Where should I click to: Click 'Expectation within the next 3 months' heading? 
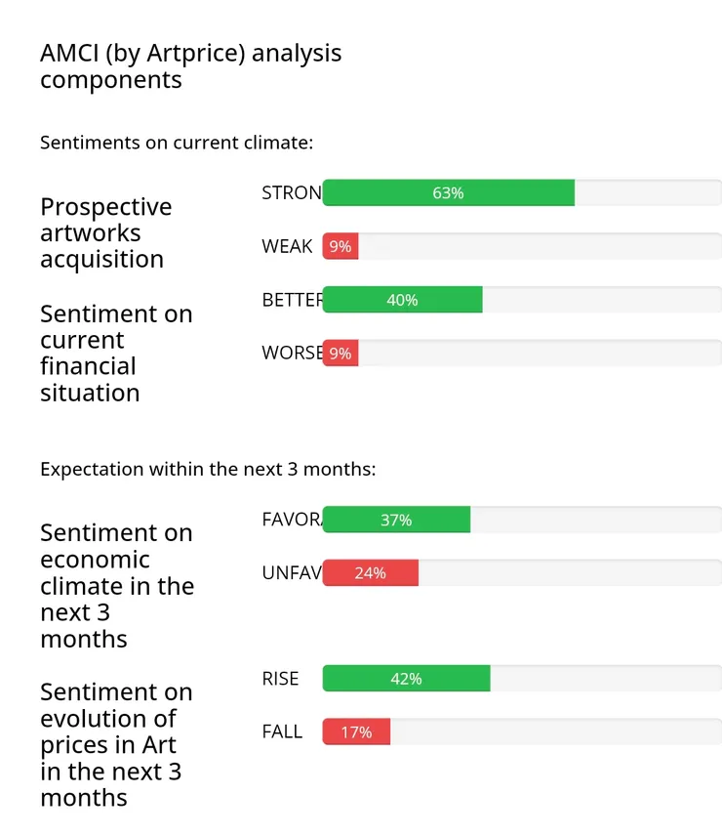pos(208,469)
